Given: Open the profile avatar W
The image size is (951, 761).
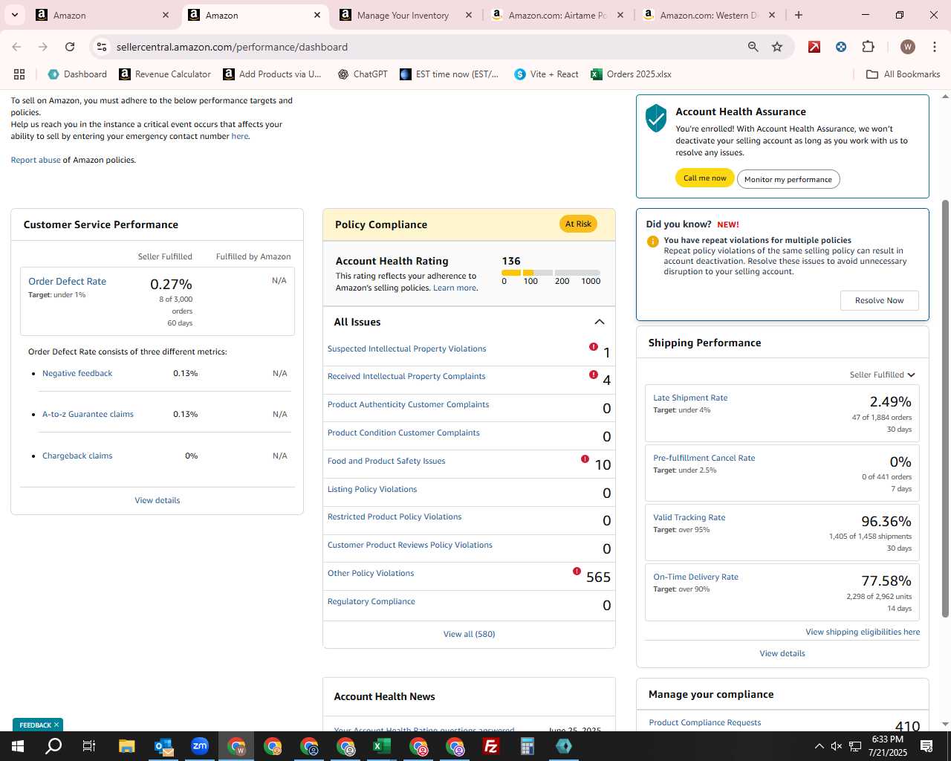Looking at the screenshot, I should [907, 47].
